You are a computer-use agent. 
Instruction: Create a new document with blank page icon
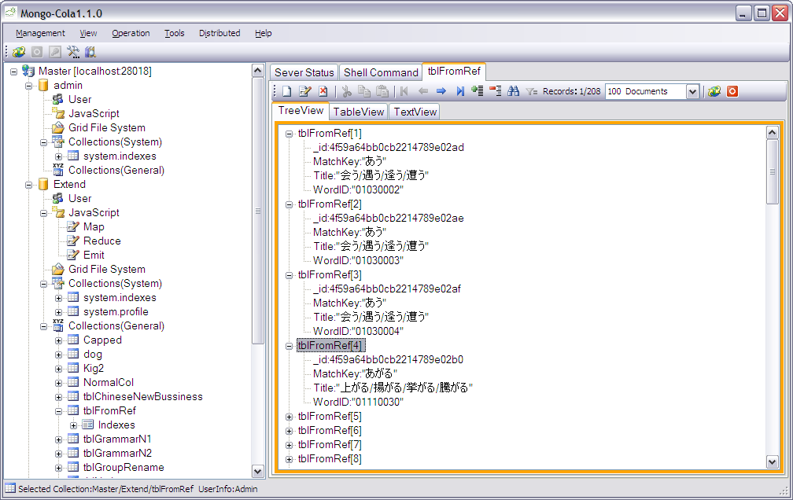[x=286, y=91]
